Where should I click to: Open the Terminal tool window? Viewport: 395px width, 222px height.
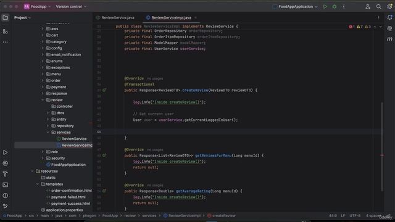point(6,185)
